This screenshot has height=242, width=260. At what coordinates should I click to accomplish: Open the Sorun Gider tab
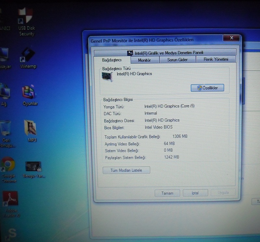[177, 60]
